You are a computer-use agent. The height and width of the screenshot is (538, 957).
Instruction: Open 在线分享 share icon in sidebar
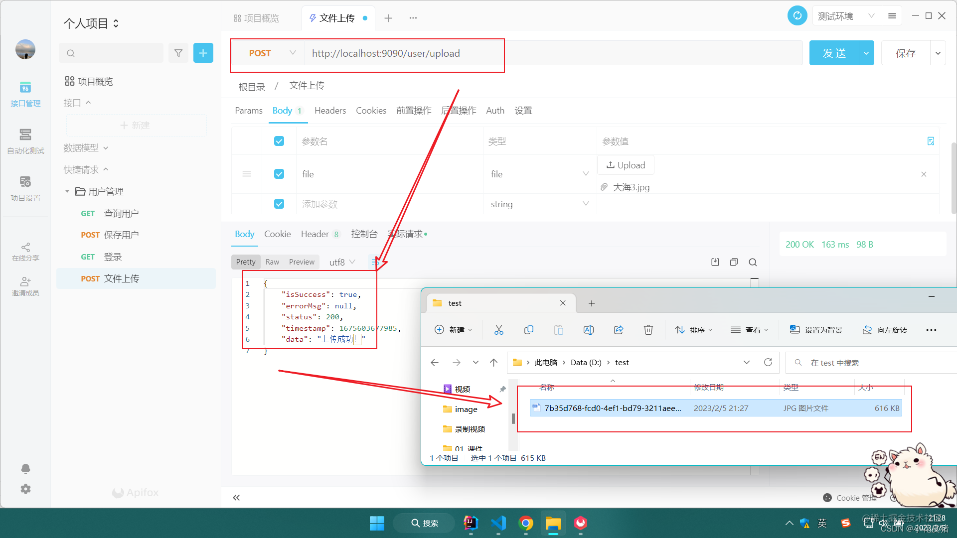[x=25, y=252]
